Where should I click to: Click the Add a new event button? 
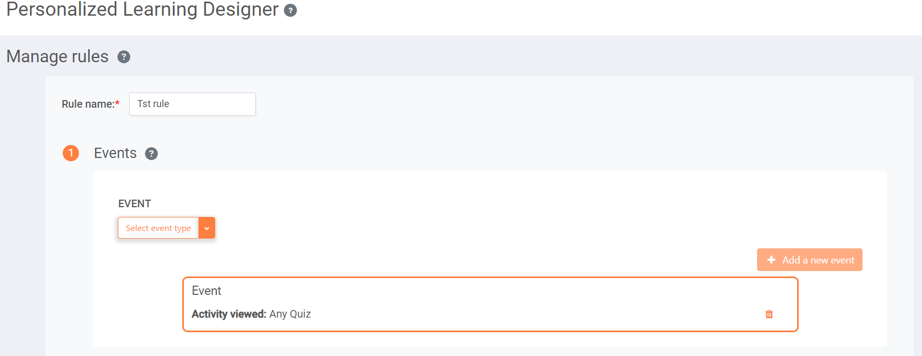coord(810,260)
